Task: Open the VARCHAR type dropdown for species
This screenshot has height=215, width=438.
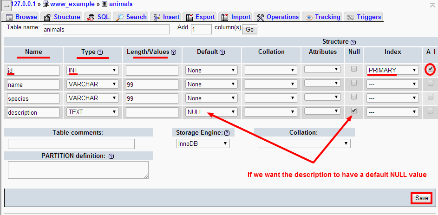Action: click(92, 98)
